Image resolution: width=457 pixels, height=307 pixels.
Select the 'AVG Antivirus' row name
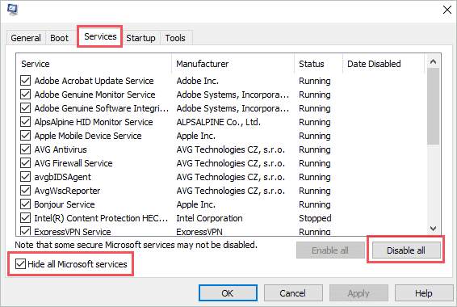pos(61,149)
